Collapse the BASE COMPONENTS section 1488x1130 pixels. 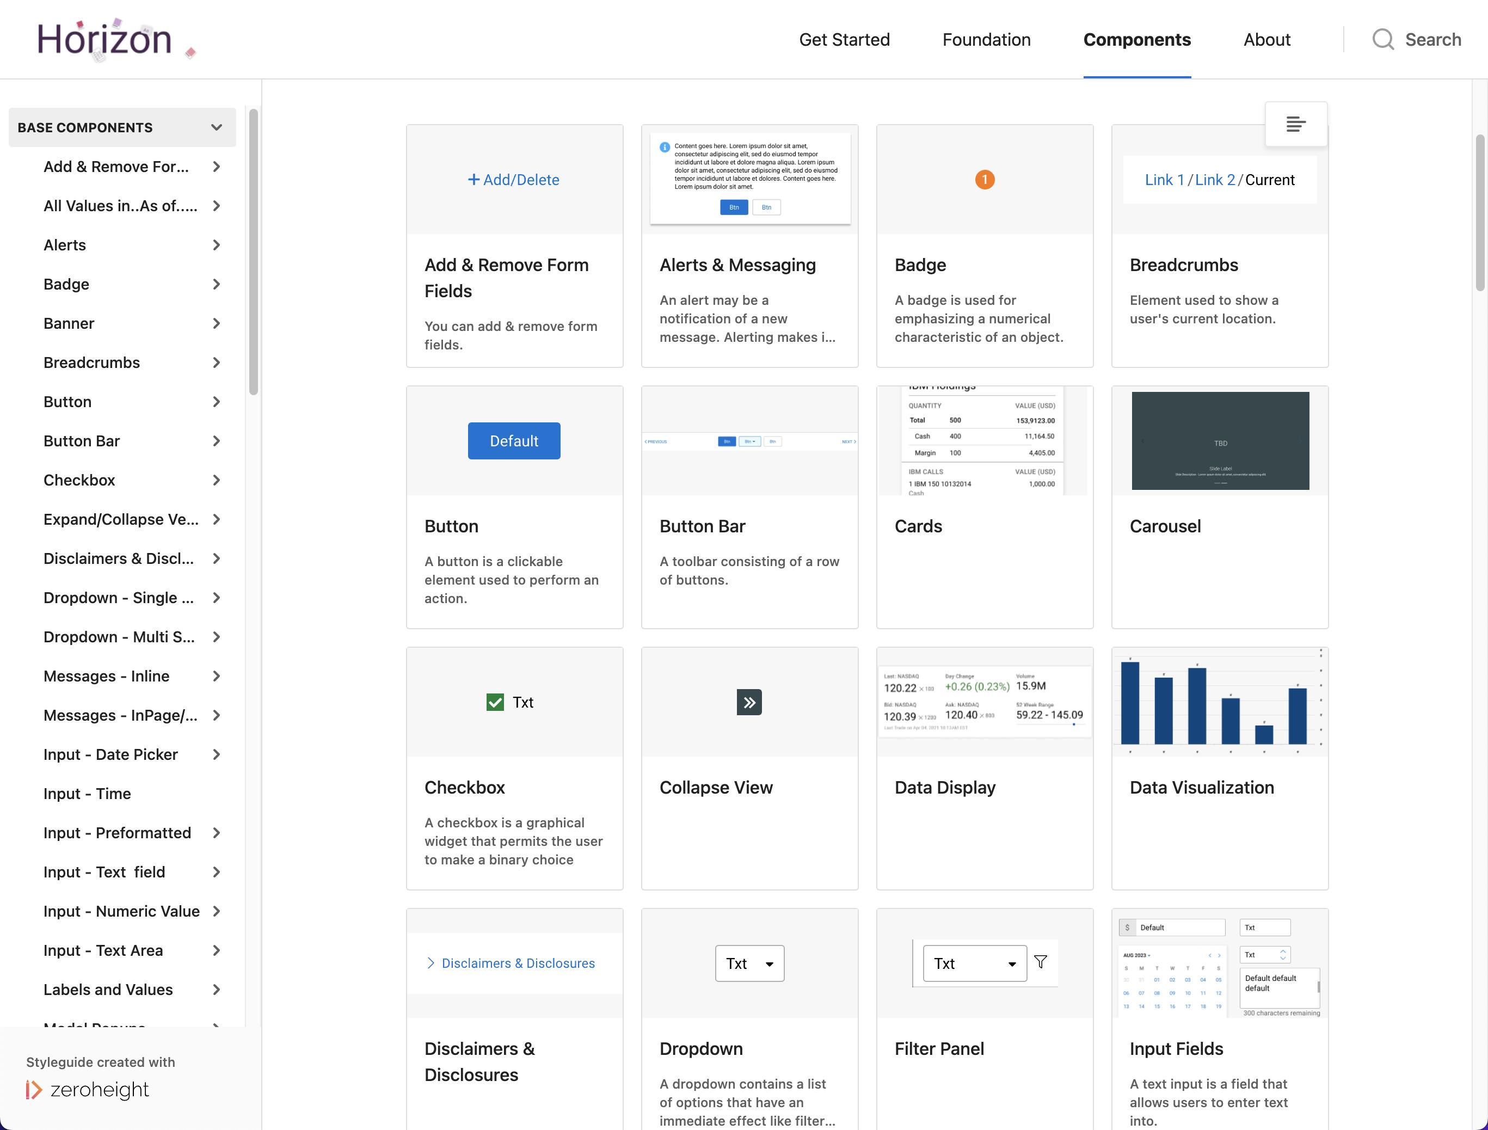(x=217, y=127)
